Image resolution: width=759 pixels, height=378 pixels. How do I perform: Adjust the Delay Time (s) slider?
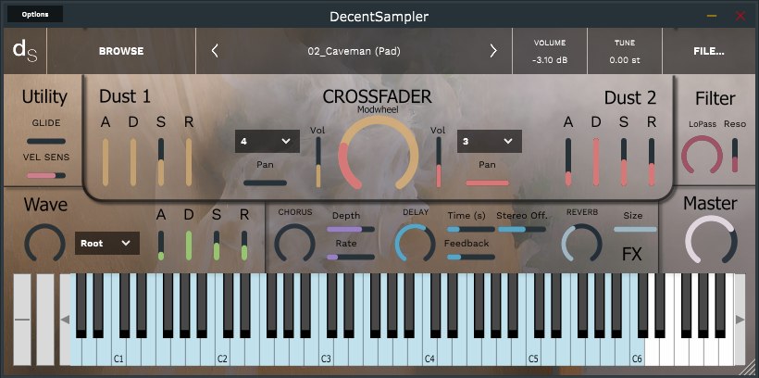470,229
